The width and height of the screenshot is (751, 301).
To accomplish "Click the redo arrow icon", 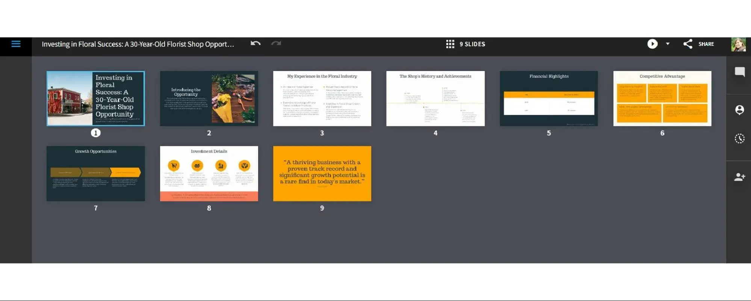I will (x=276, y=44).
